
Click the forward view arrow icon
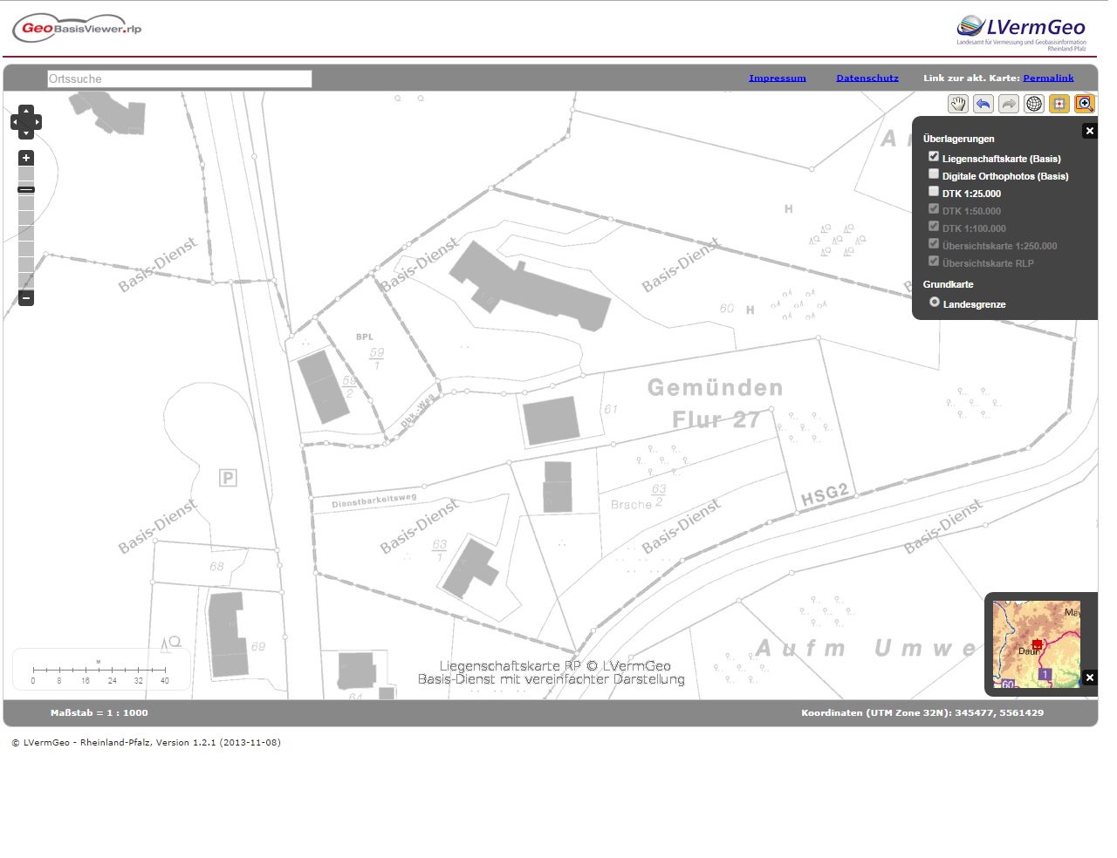pyautogui.click(x=1009, y=105)
